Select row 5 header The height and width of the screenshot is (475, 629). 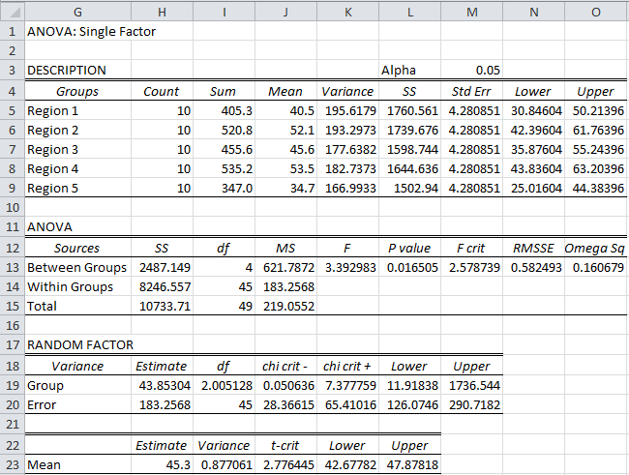11,110
